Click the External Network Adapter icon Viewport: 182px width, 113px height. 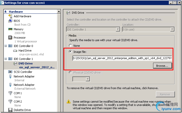tap(10, 85)
